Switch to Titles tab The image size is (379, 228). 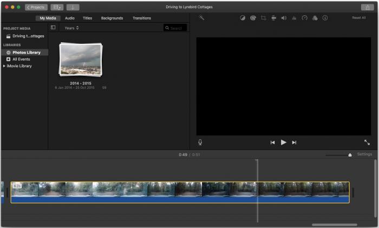pyautogui.click(x=87, y=18)
